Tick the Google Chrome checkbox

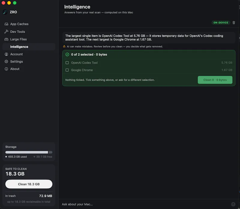[x=67, y=70]
